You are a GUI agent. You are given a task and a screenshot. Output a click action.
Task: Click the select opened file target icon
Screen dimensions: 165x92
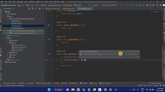[29, 8]
